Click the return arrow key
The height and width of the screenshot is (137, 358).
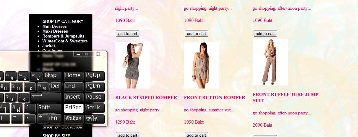(46, 98)
